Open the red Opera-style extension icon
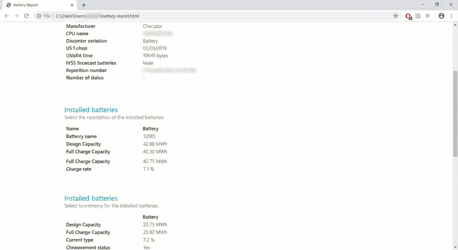The height and width of the screenshot is (250, 458). [408, 16]
